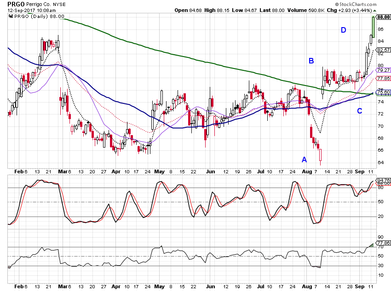Select the Chg +2.93 (+3.44%) value
Image resolution: width=391 pixels, height=291 pixels.
tap(349, 10)
